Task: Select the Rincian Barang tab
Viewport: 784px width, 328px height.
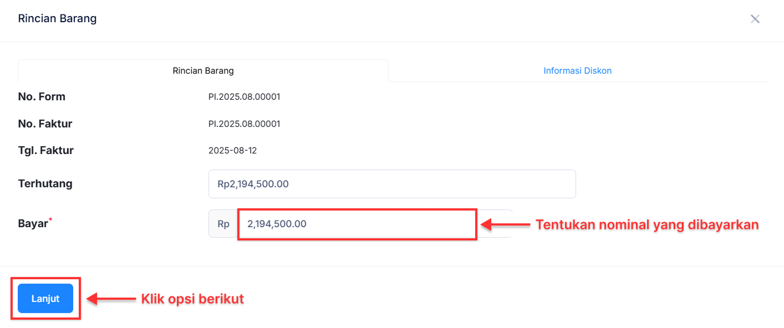Action: click(x=203, y=71)
